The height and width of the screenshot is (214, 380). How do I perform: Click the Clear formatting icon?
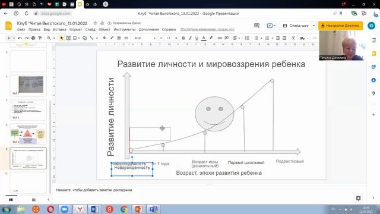coord(293,38)
